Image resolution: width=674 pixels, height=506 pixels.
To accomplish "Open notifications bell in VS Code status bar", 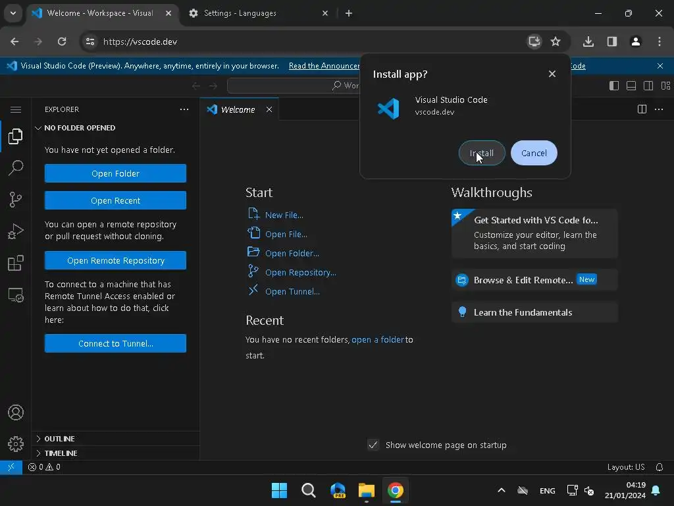I will [660, 467].
